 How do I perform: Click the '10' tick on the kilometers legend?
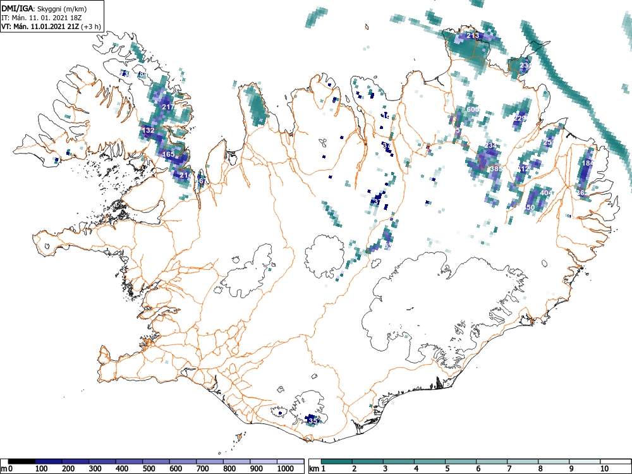[x=604, y=468]
